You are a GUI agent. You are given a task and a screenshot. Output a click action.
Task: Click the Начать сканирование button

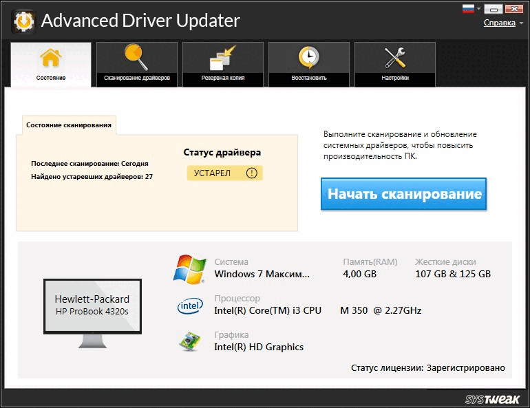(403, 194)
